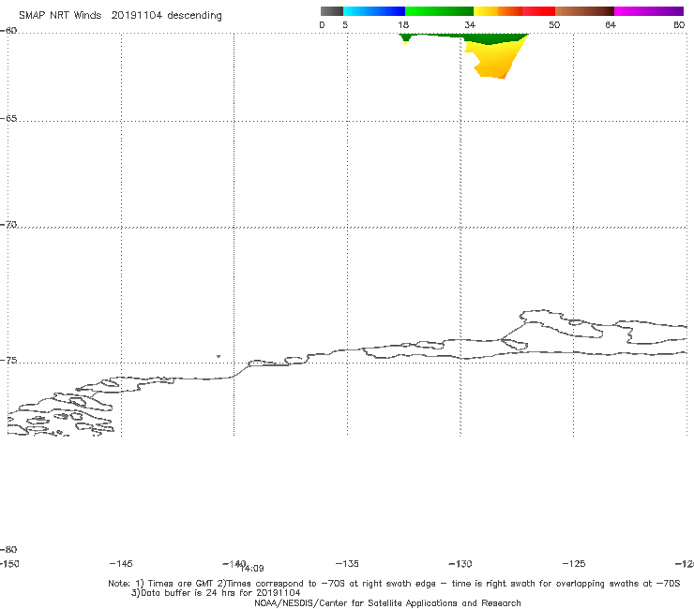The image size is (694, 609).
Task: Click the -80 latitude axis label
Action: [8, 549]
